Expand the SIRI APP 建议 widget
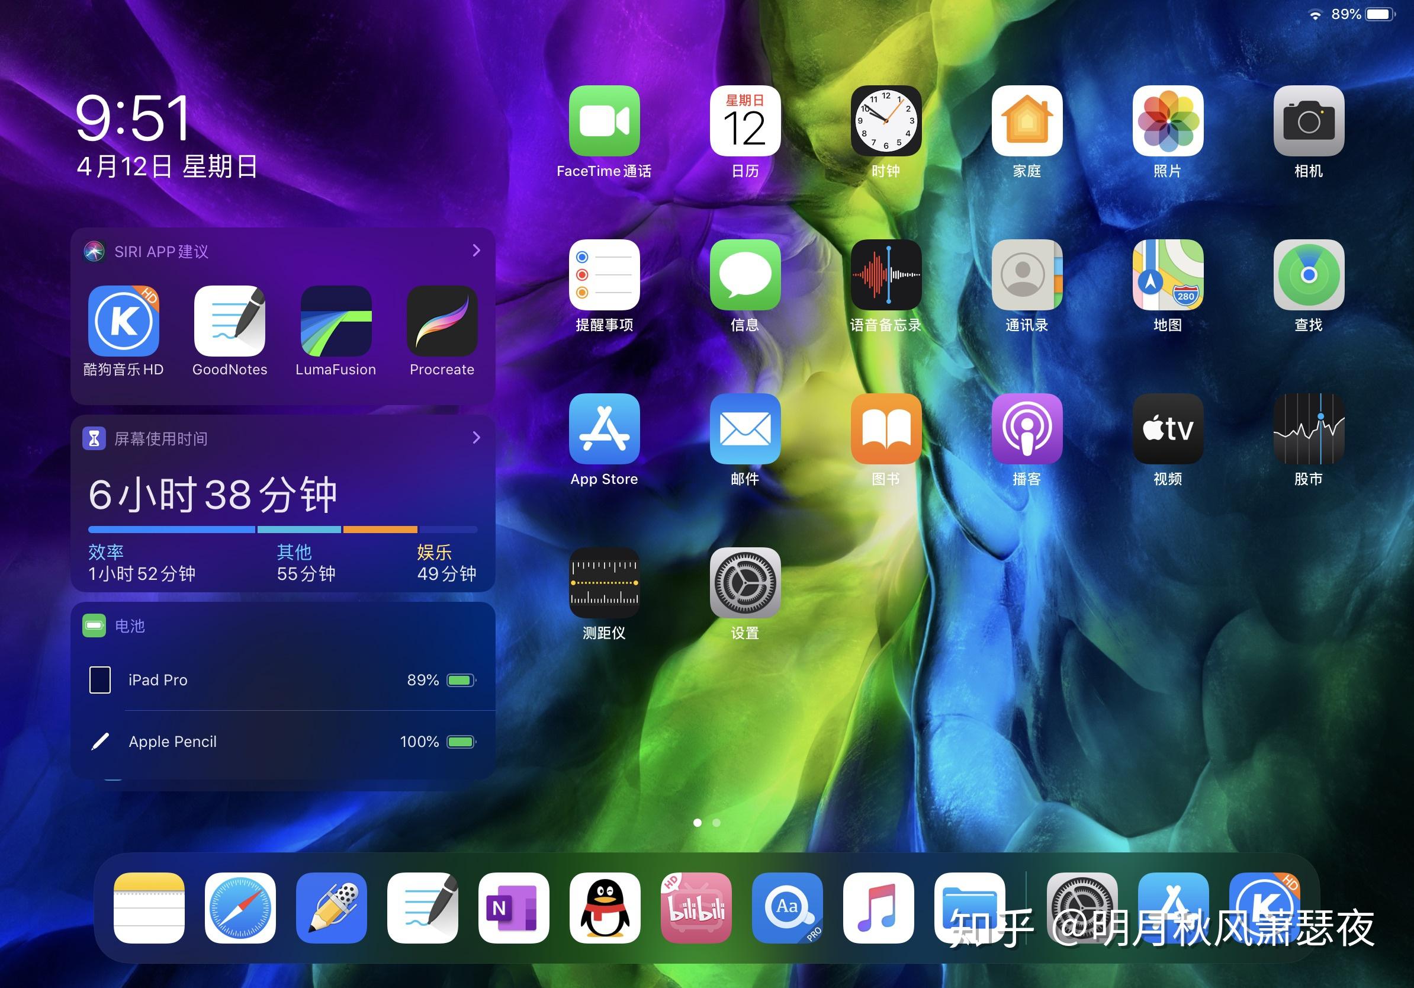Image resolution: width=1414 pixels, height=988 pixels. [475, 251]
